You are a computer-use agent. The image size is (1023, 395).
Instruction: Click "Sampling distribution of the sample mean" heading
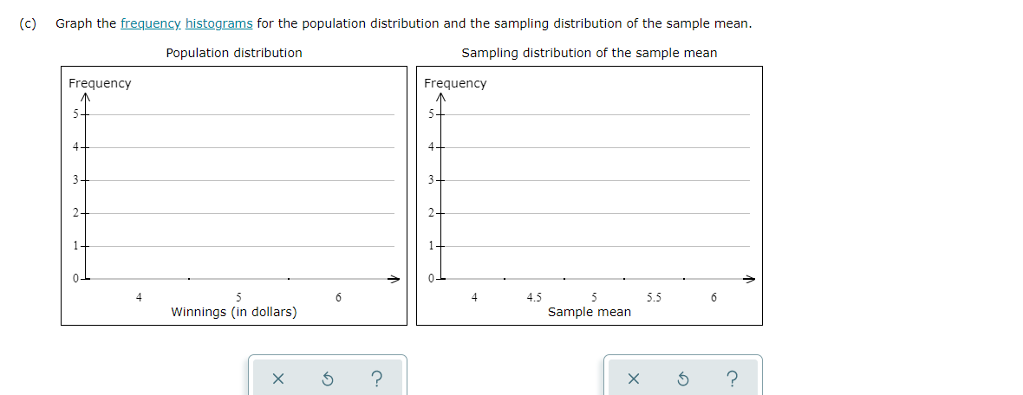[x=590, y=53]
